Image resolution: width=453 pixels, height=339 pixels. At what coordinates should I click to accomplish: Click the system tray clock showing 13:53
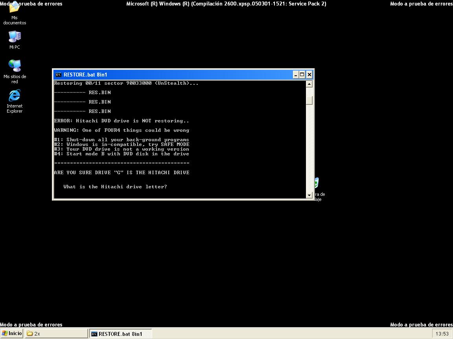(x=442, y=334)
